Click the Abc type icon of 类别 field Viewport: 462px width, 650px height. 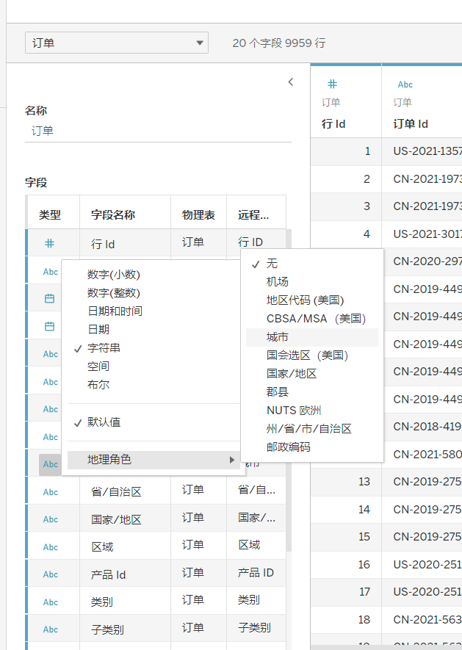[x=50, y=602]
